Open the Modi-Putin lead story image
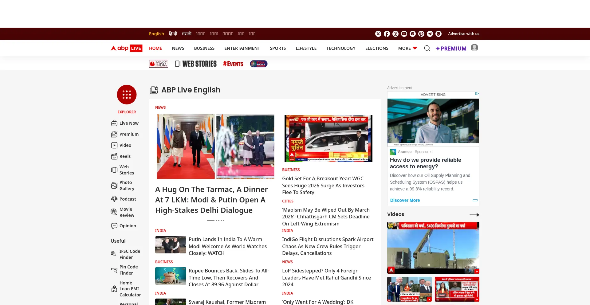This screenshot has width=590, height=305. [x=215, y=147]
